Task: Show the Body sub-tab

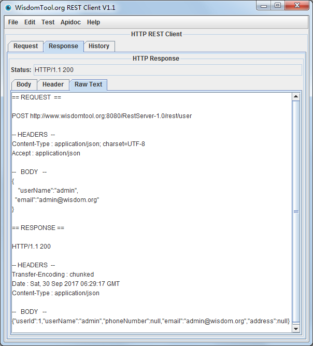Action: (24, 84)
